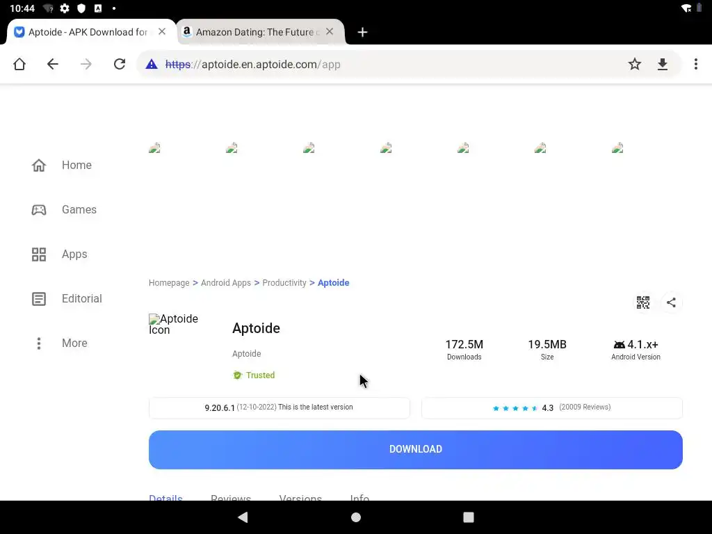Click the 19.5MB Size stat
The image size is (712, 534).
click(x=547, y=350)
